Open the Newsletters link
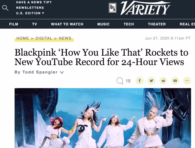The width and height of the screenshot is (195, 148). [30, 8]
